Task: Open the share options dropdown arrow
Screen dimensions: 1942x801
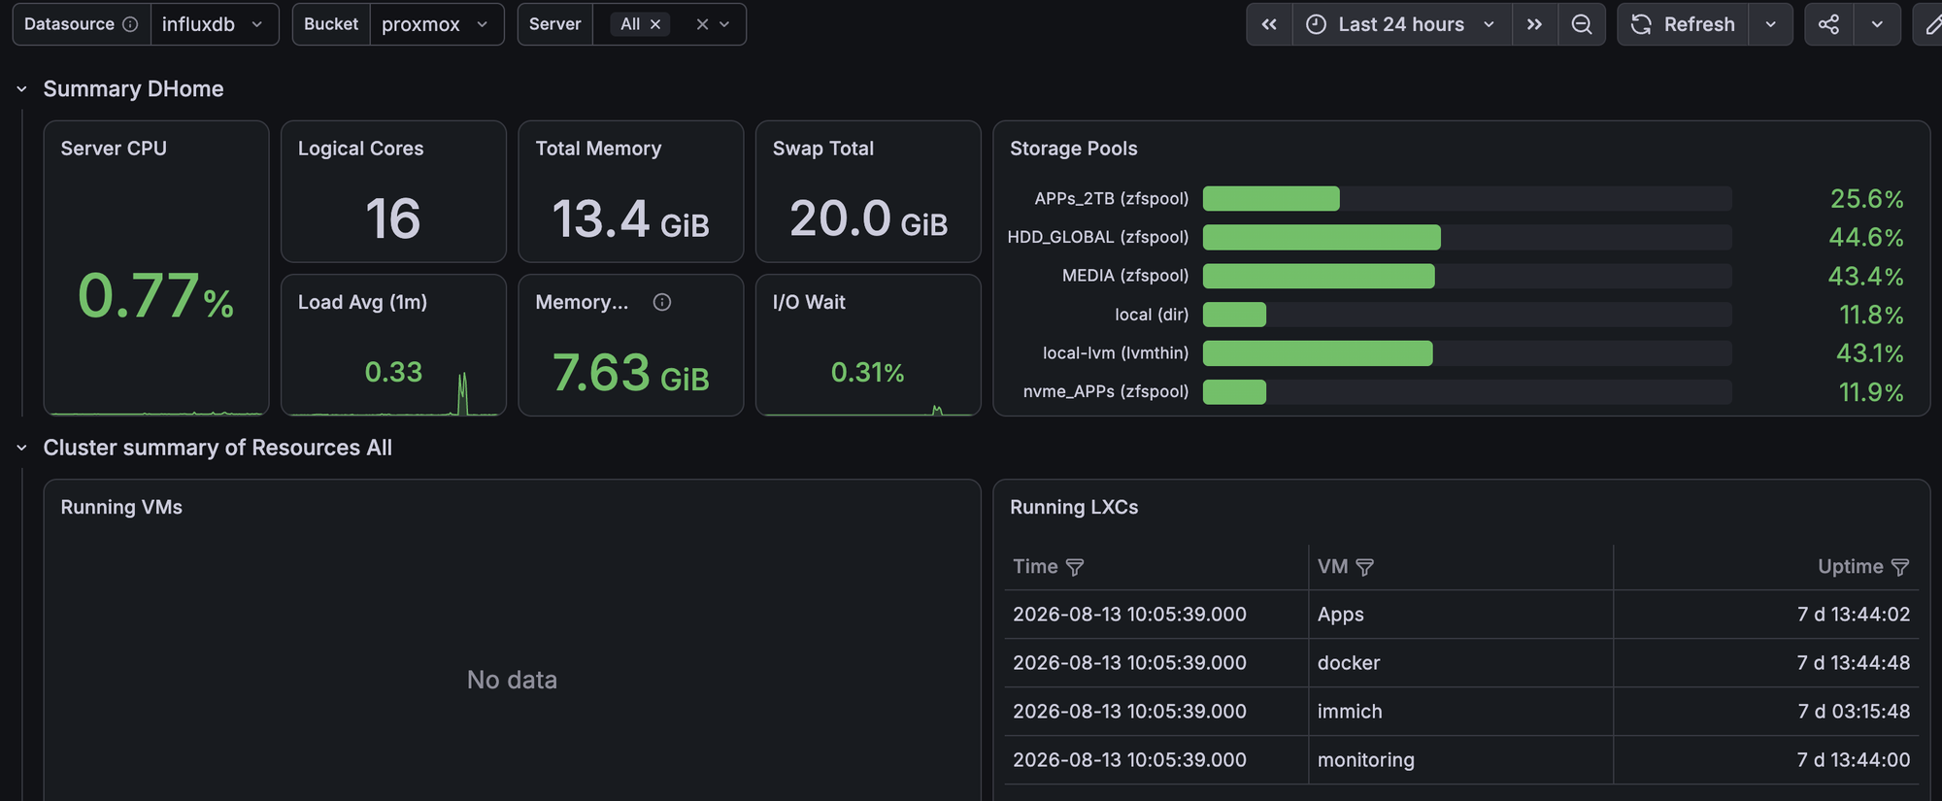Action: click(1877, 24)
